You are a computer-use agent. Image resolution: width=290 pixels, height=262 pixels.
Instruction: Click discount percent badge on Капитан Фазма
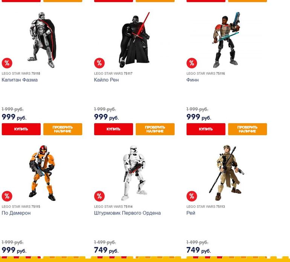[x=7, y=63]
